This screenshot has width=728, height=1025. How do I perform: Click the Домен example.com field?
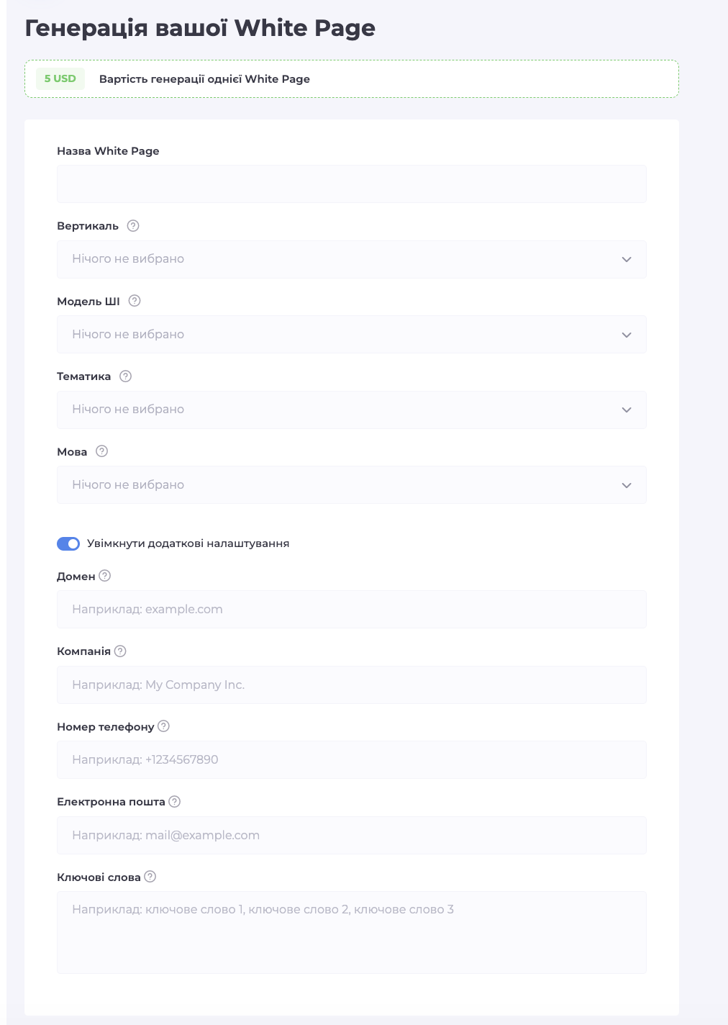(351, 610)
